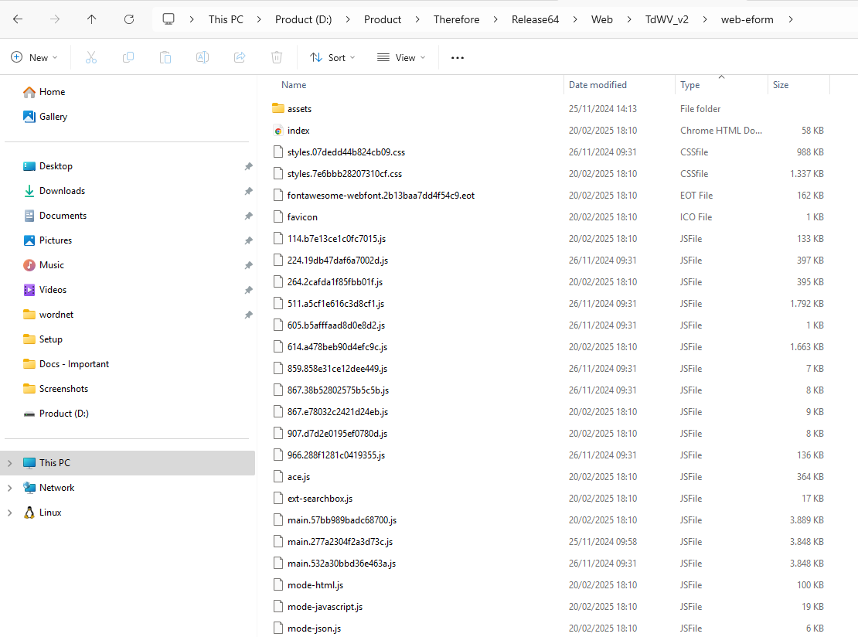The height and width of the screenshot is (637, 858).
Task: Open the View dropdown
Action: tap(400, 57)
